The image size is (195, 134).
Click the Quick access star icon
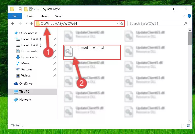point(16,33)
